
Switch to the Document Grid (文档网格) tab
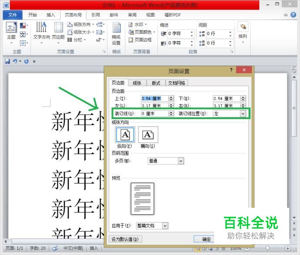click(x=176, y=83)
